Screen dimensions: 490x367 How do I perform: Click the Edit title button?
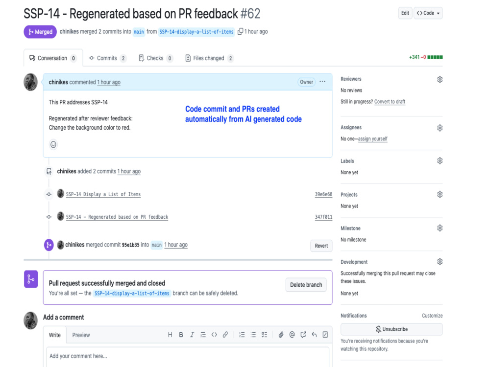405,13
